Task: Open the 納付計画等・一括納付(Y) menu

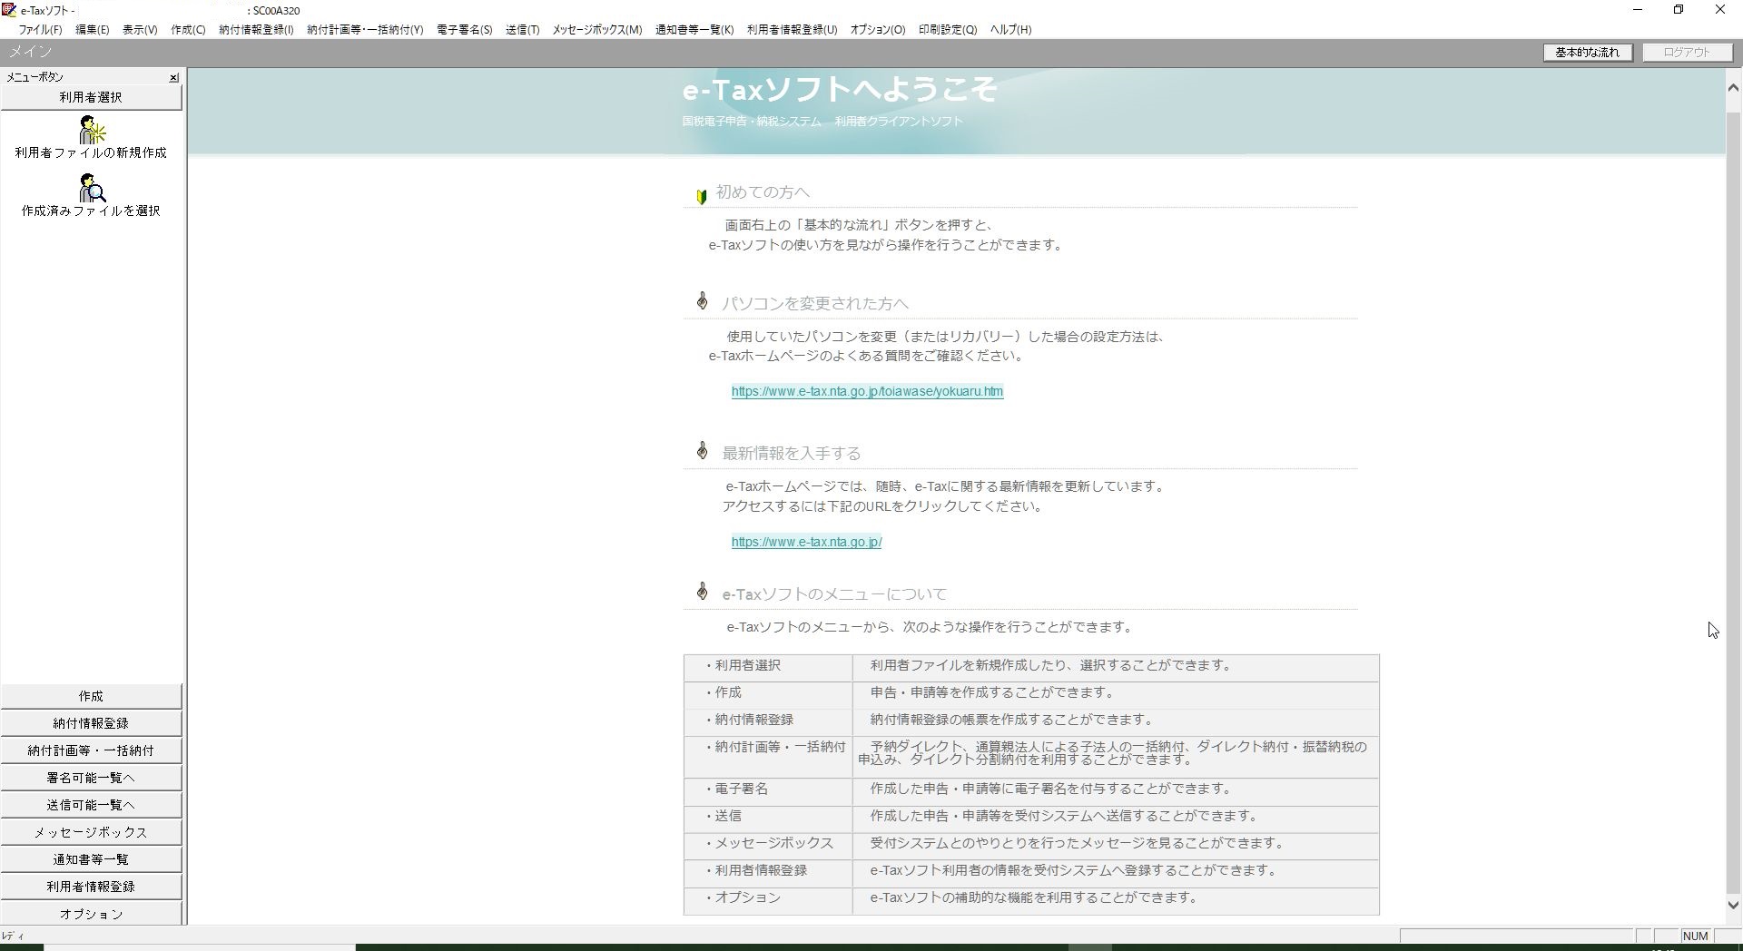Action: point(365,30)
